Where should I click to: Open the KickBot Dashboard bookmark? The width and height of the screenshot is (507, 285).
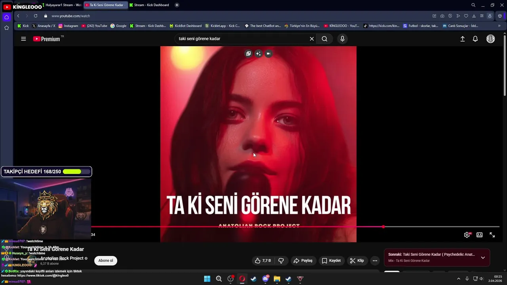[185, 26]
